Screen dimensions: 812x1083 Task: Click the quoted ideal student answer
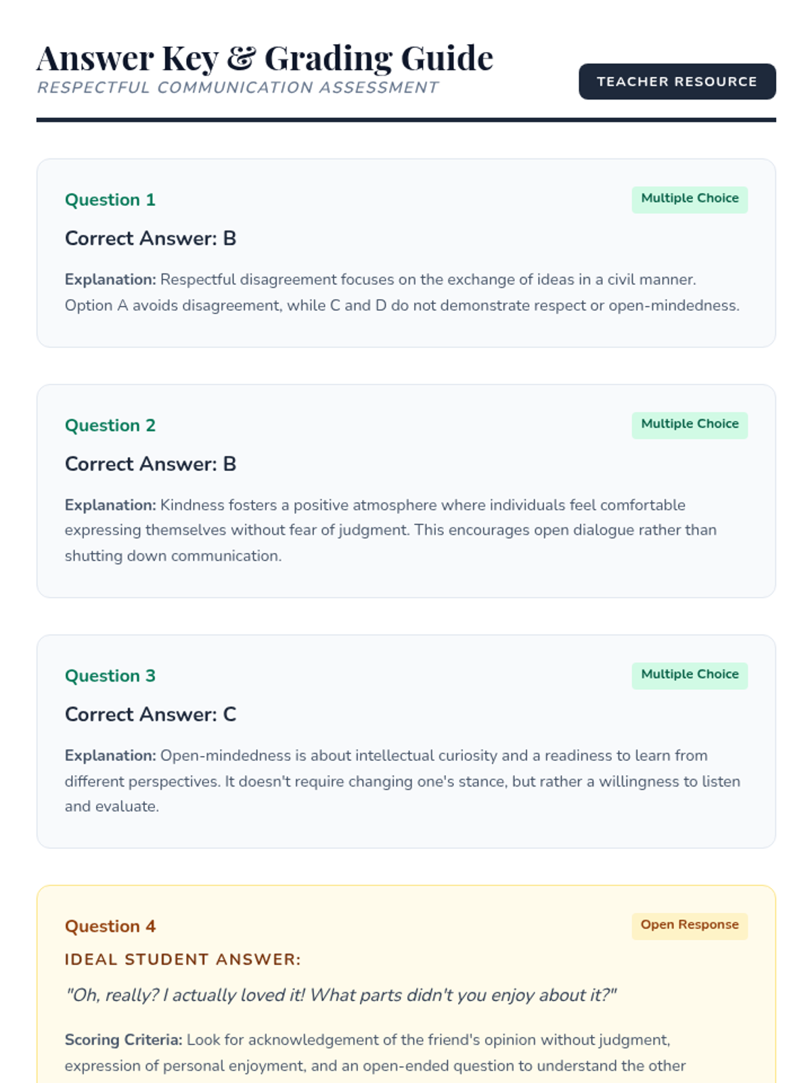[340, 995]
